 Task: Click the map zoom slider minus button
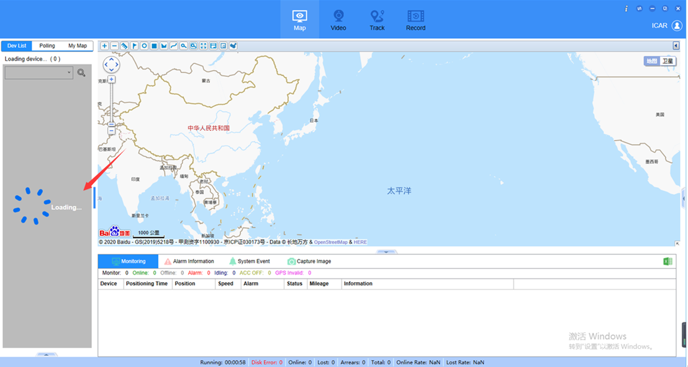click(111, 131)
